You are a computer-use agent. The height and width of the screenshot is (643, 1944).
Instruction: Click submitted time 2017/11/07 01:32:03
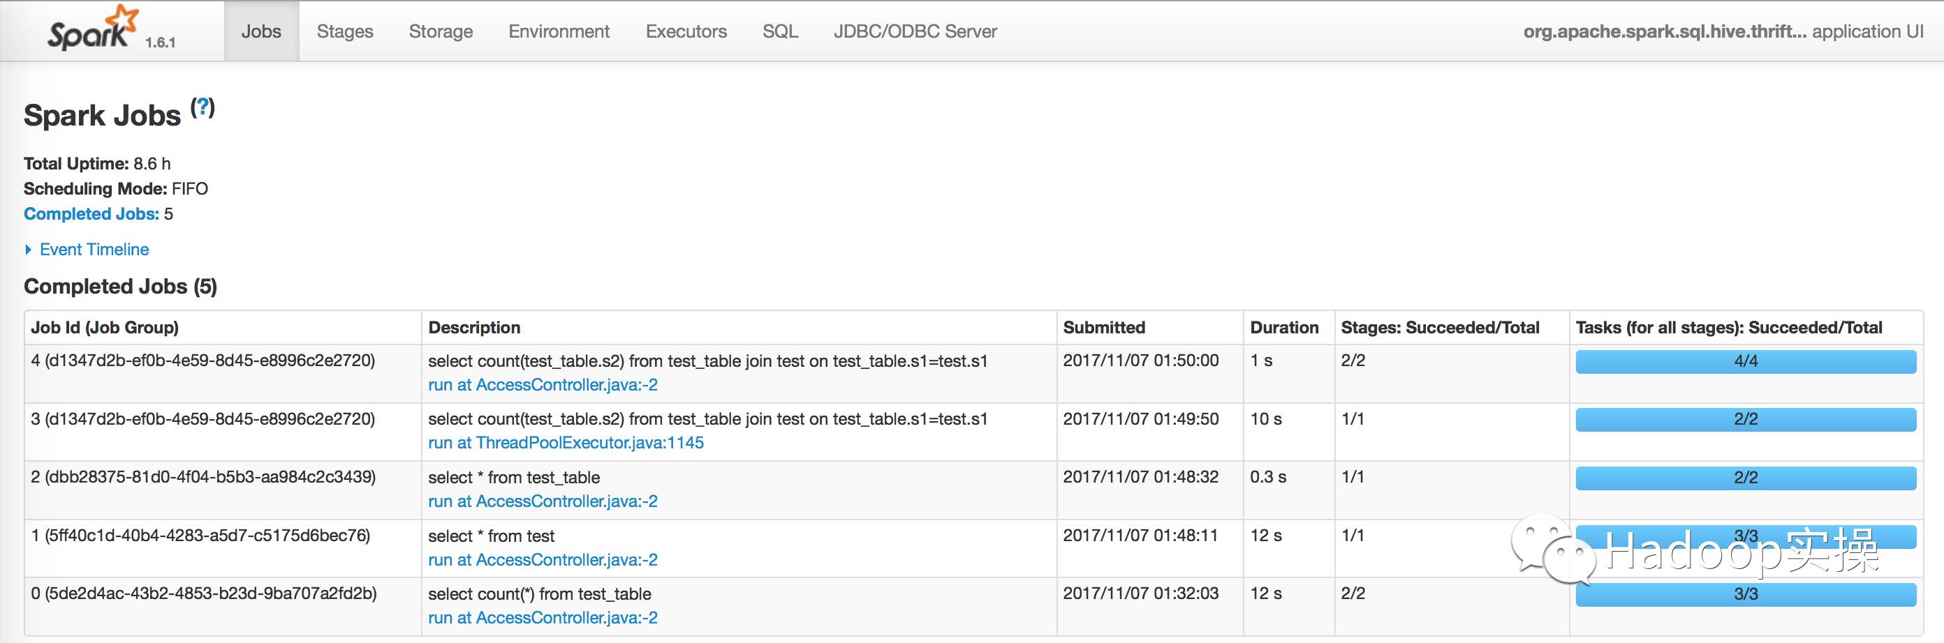[x=1141, y=594]
